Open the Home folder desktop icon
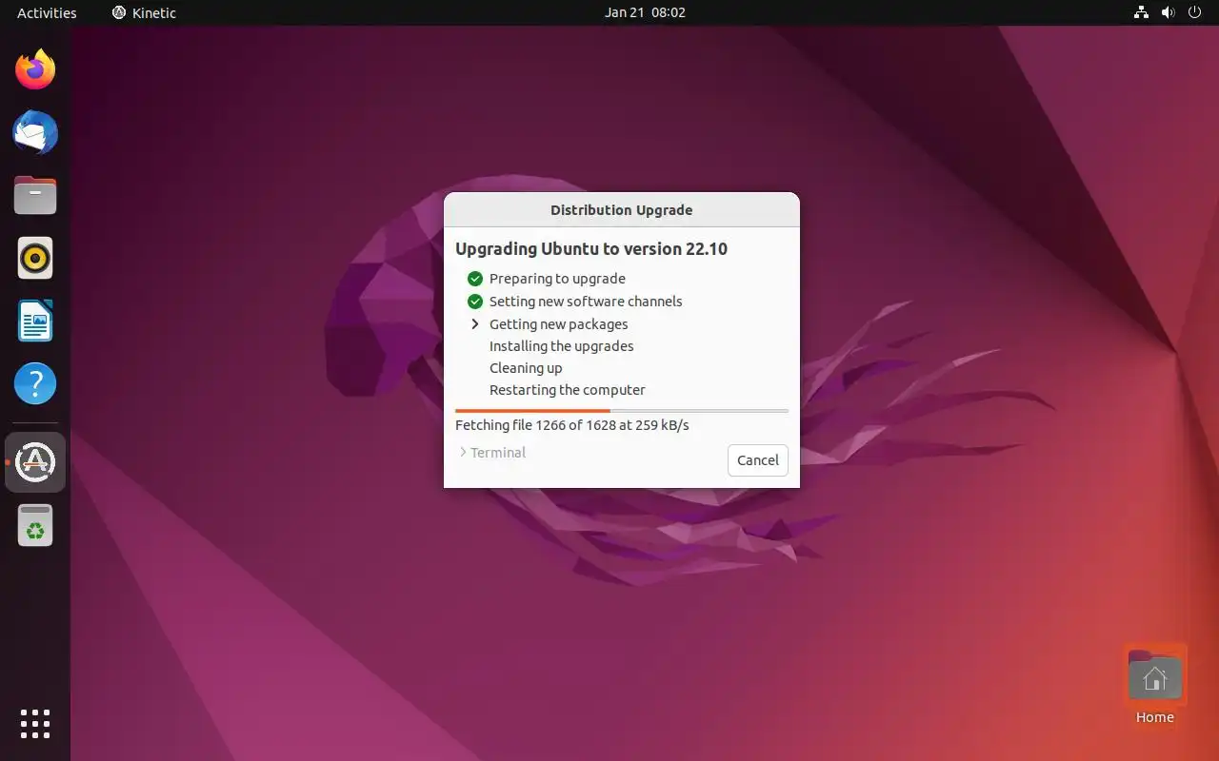 1154,685
